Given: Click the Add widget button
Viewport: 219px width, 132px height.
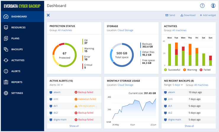Looking at the screenshot, I should click(x=208, y=15).
